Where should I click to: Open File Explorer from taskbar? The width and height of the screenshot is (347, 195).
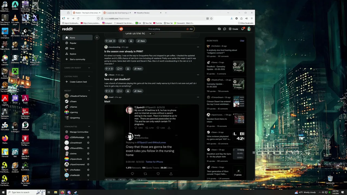[x=56, y=192]
